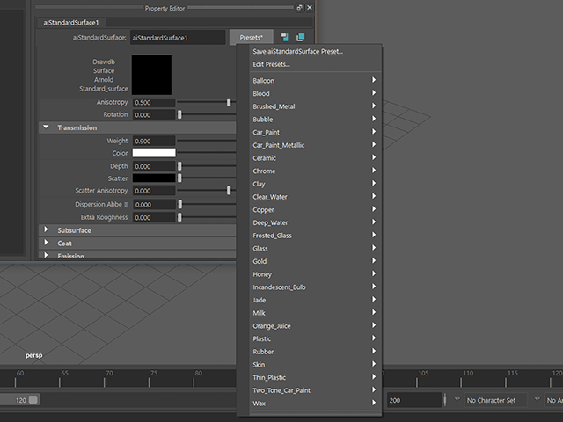Open the Ceramic preset submenu
Screen dimensions: 563x422
[315, 158]
